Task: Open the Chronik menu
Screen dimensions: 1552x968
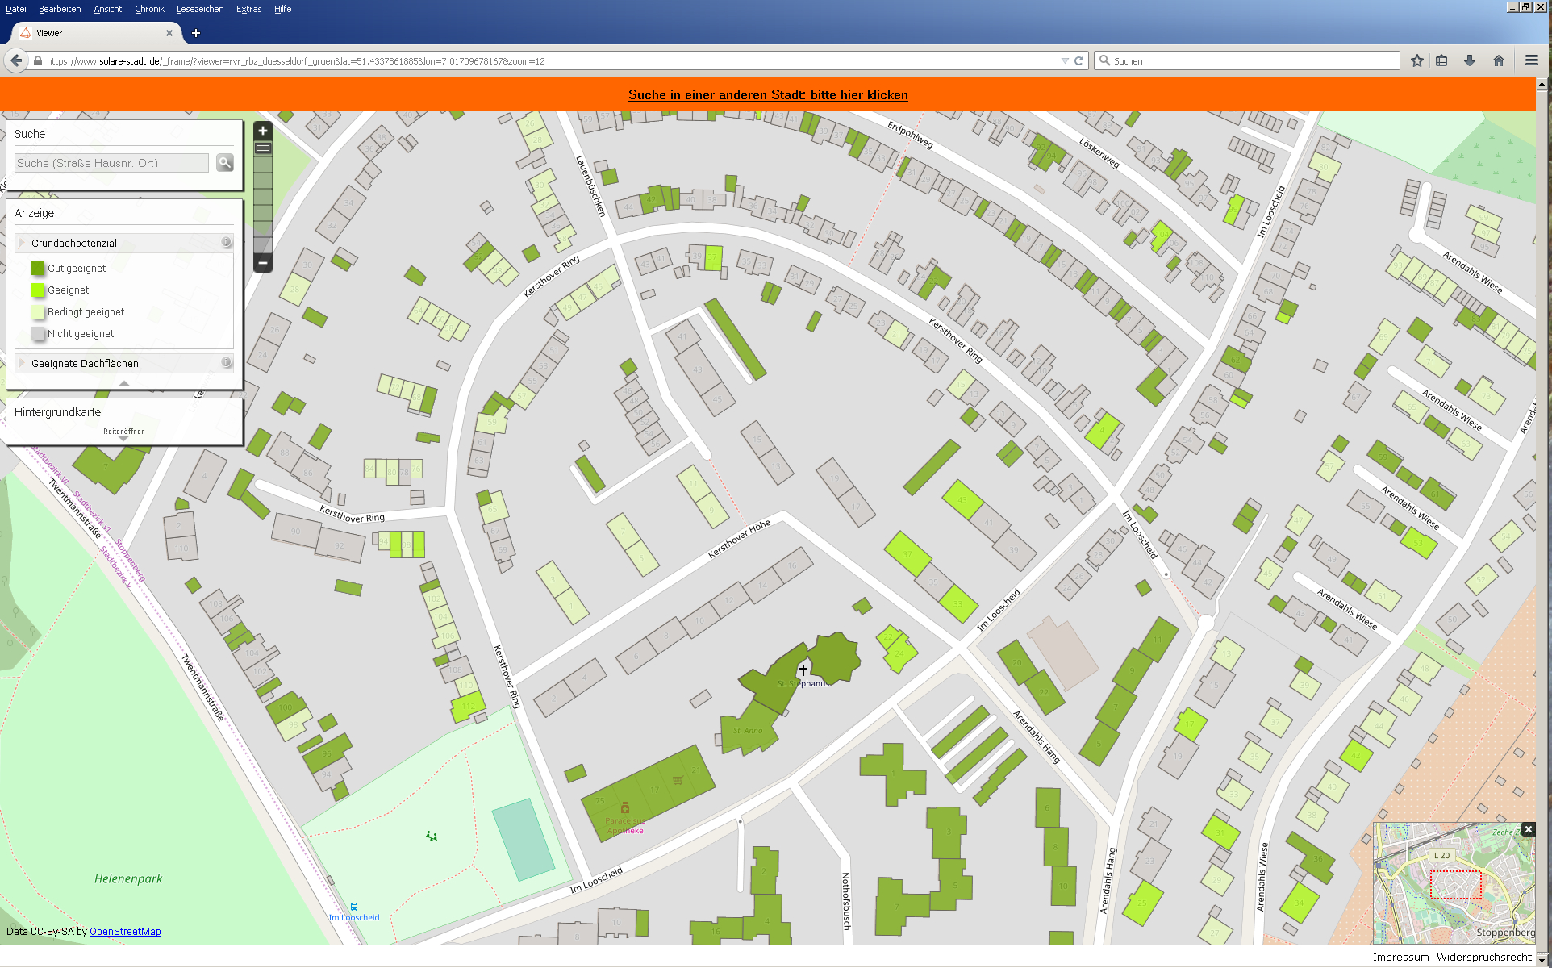Action: pos(149,9)
